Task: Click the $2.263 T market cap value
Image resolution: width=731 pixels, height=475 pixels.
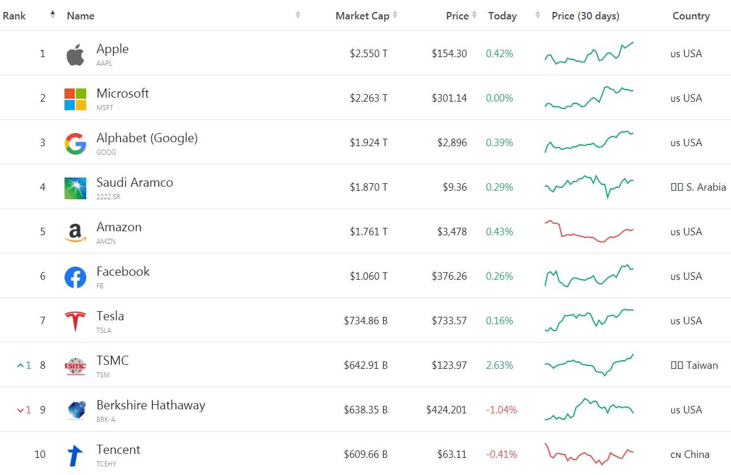Action: pos(369,98)
